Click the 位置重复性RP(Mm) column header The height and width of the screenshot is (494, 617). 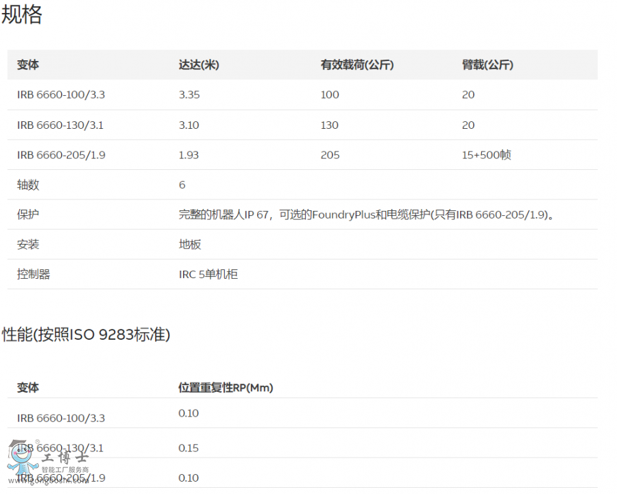pos(226,387)
